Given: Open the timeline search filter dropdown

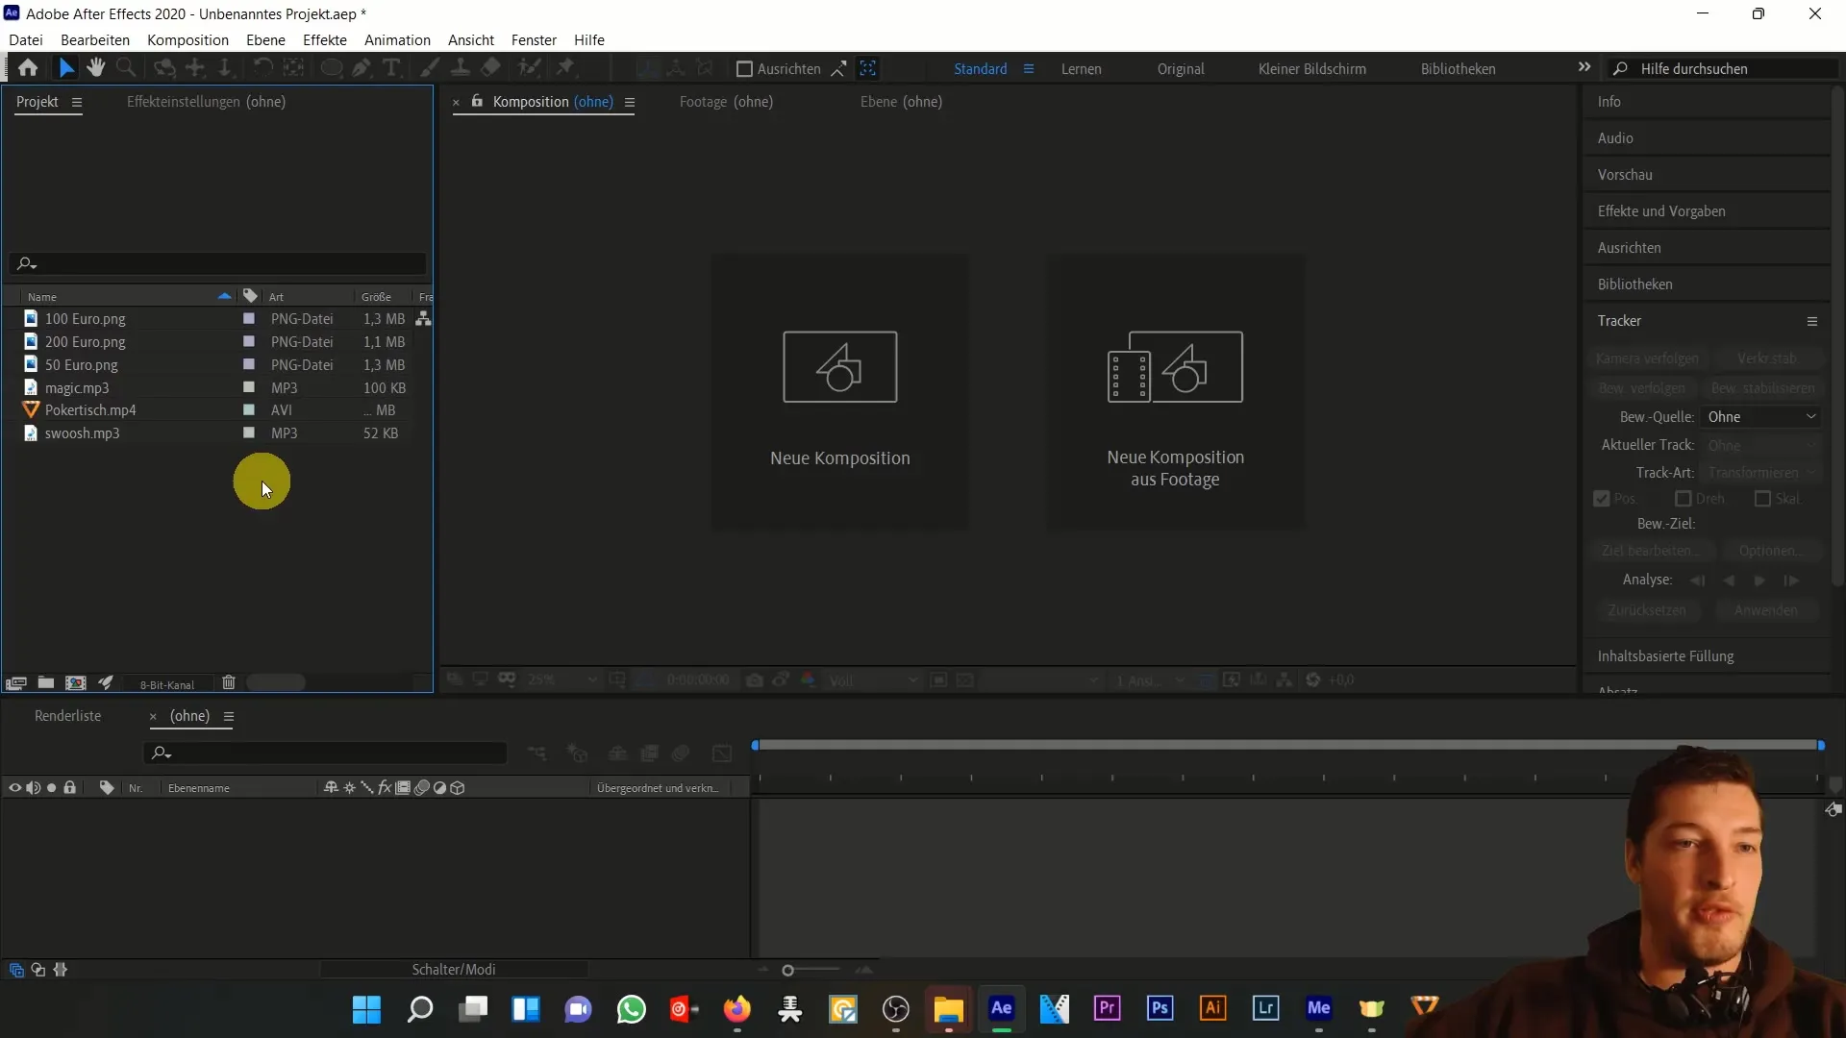Looking at the screenshot, I should click(x=161, y=753).
